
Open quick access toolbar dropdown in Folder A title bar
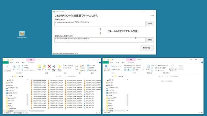(x=12, y=60)
